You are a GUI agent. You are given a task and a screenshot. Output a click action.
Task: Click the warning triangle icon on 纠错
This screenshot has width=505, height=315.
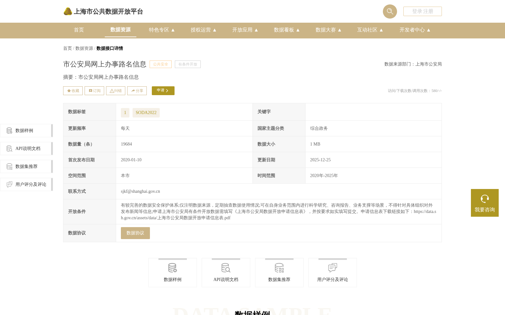[112, 91]
